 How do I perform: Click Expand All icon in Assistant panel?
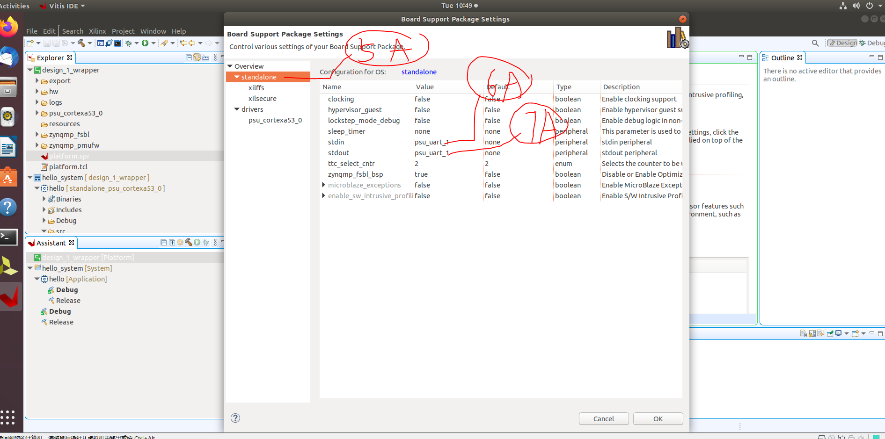point(172,243)
